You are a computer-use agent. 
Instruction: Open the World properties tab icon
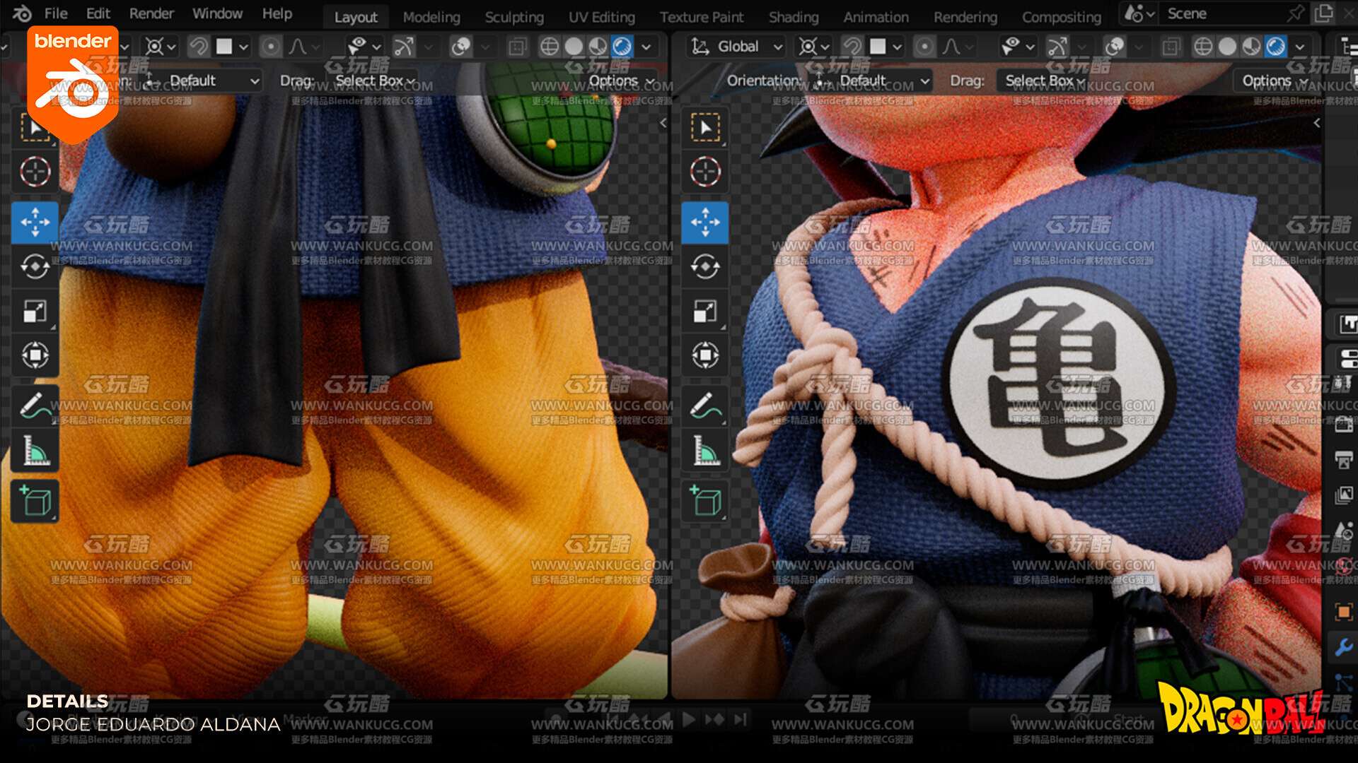(1345, 566)
